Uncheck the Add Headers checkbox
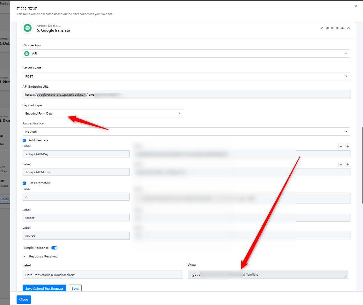The width and height of the screenshot is (363, 305). [24, 140]
